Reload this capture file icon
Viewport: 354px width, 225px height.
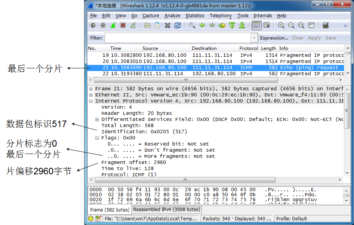(178, 25)
